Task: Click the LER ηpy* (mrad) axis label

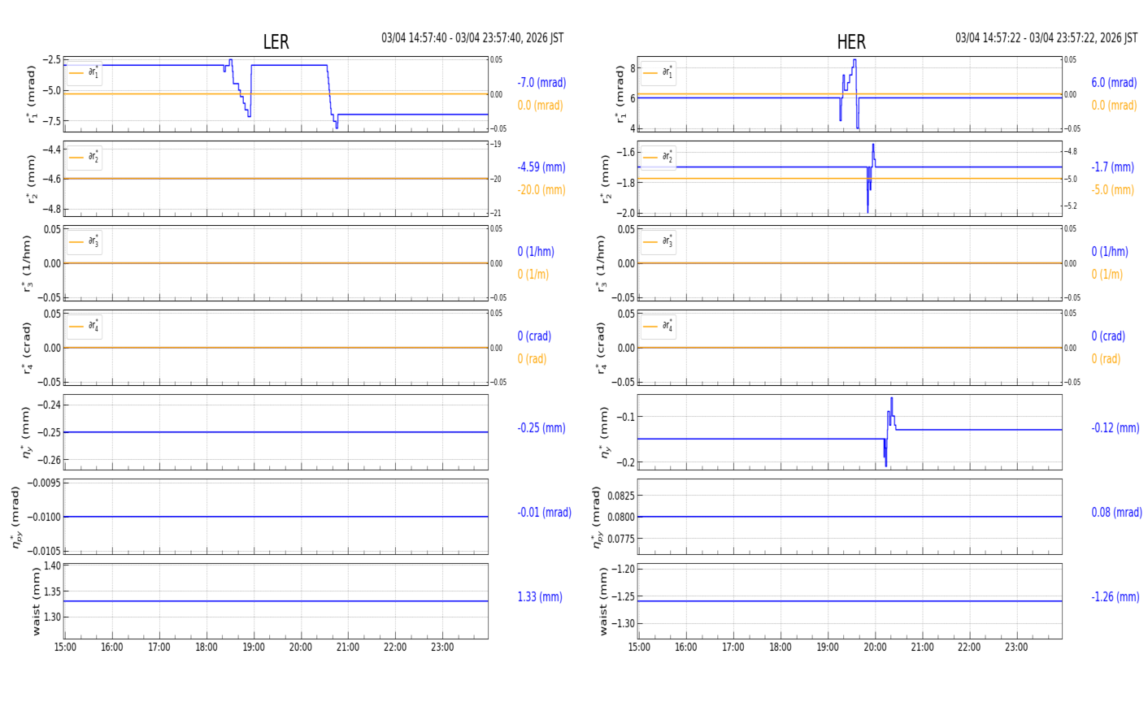Action: [17, 517]
